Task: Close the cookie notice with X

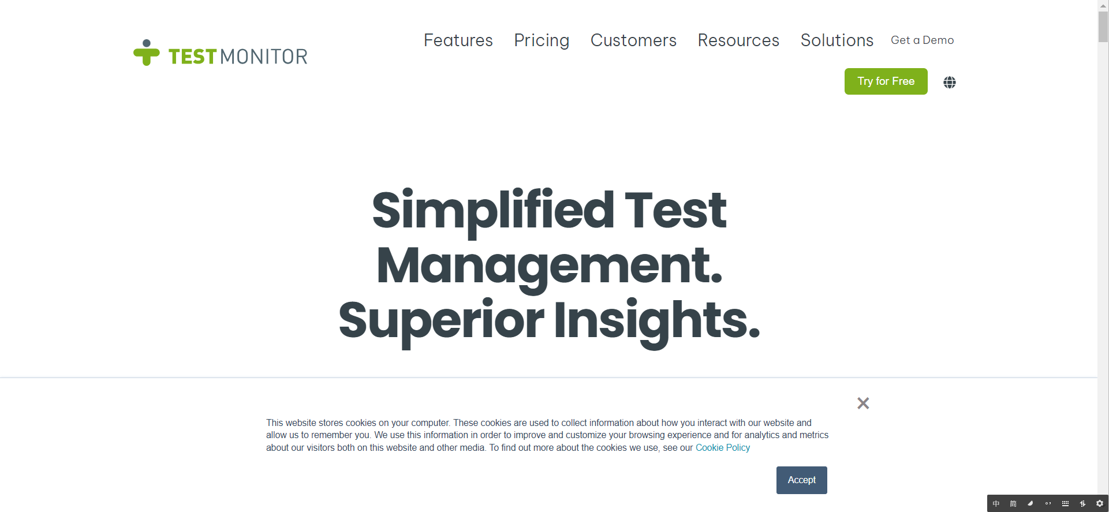Action: click(x=863, y=403)
